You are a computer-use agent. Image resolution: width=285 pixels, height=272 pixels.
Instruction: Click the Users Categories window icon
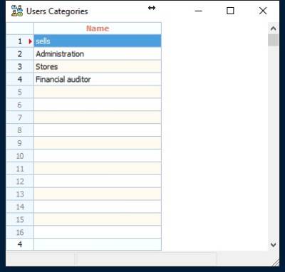coord(17,11)
